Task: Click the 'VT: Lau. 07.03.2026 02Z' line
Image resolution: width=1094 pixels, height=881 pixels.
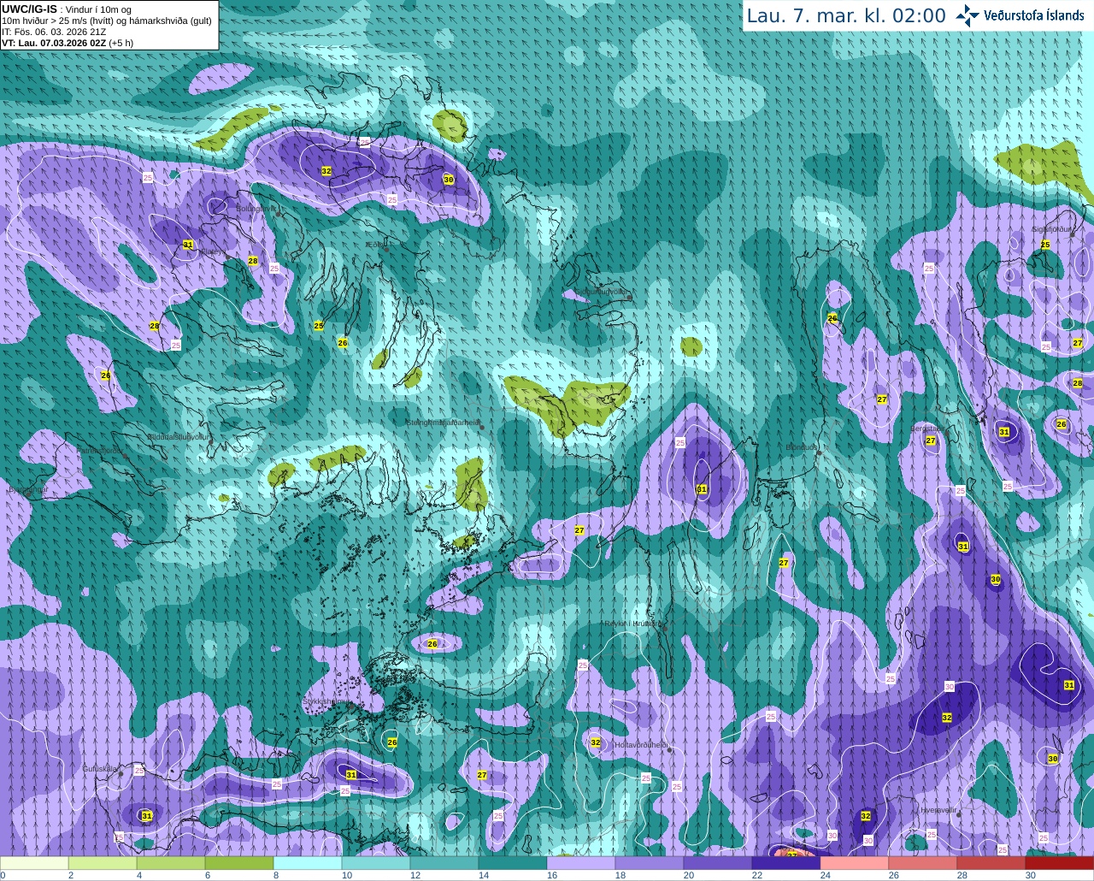Action: [68, 43]
